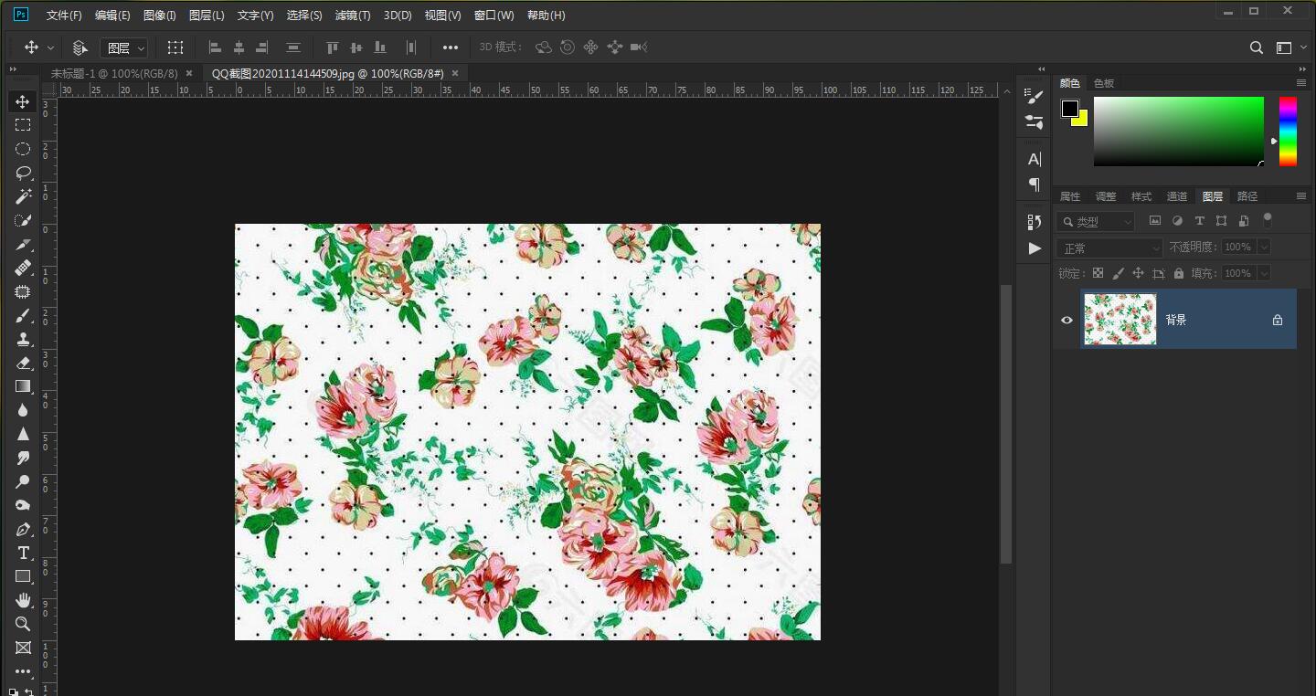Click the black foreground color swatch

pyautogui.click(x=1069, y=109)
